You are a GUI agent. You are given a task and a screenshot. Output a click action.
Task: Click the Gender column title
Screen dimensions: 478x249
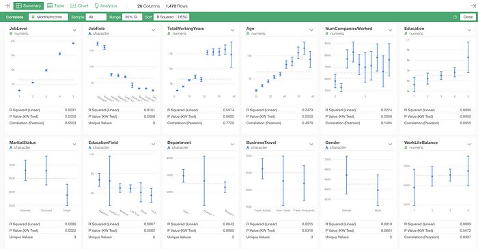pyautogui.click(x=333, y=143)
